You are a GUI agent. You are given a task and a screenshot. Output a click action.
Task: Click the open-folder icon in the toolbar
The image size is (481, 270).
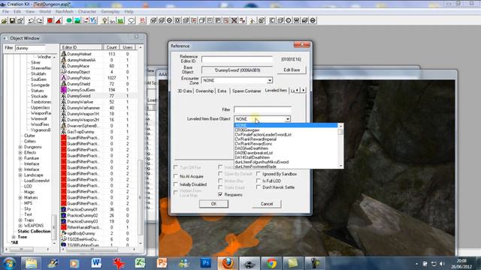[x=5, y=20]
